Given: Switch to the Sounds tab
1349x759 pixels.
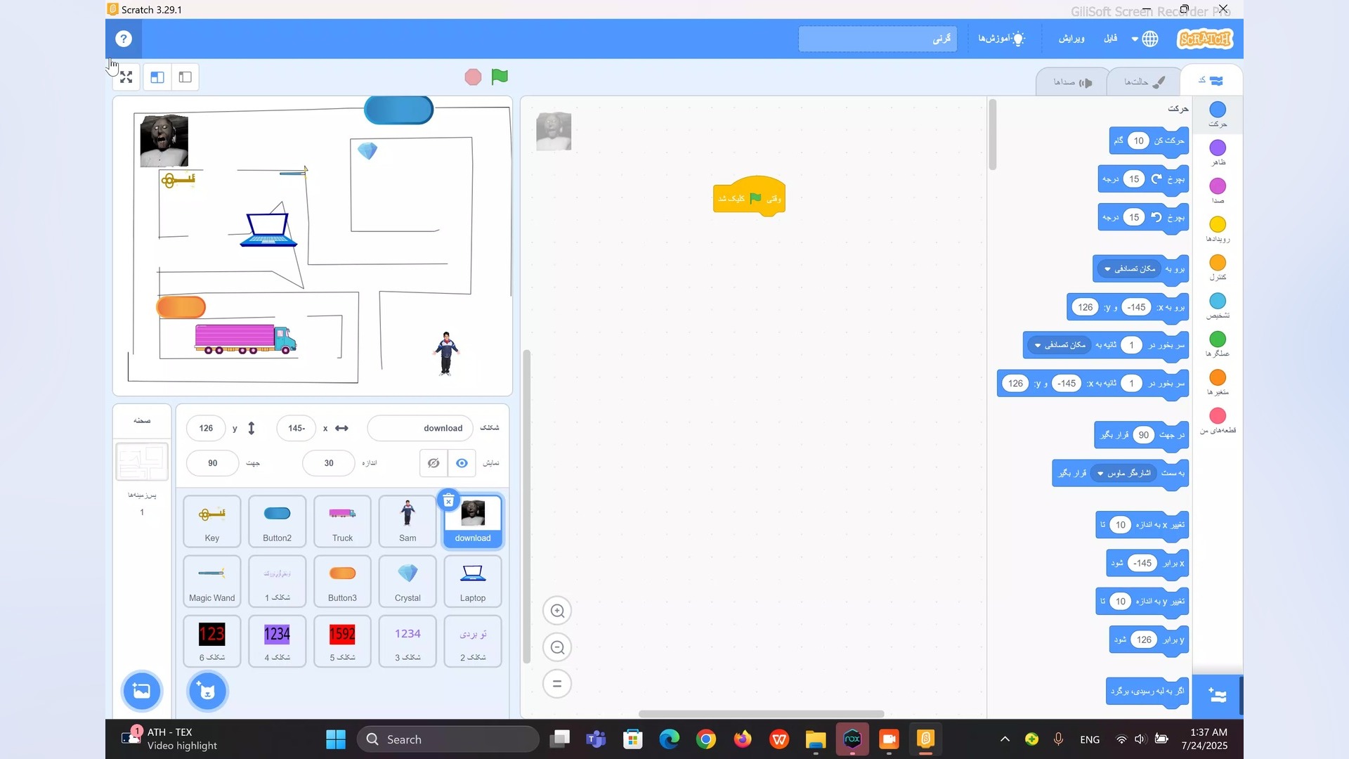Looking at the screenshot, I should click(1072, 82).
